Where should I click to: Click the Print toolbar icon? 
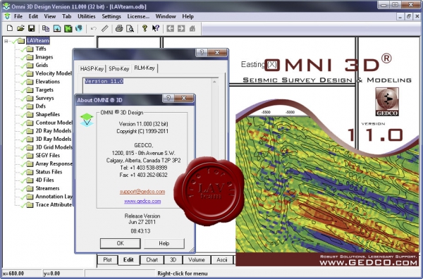(119, 28)
